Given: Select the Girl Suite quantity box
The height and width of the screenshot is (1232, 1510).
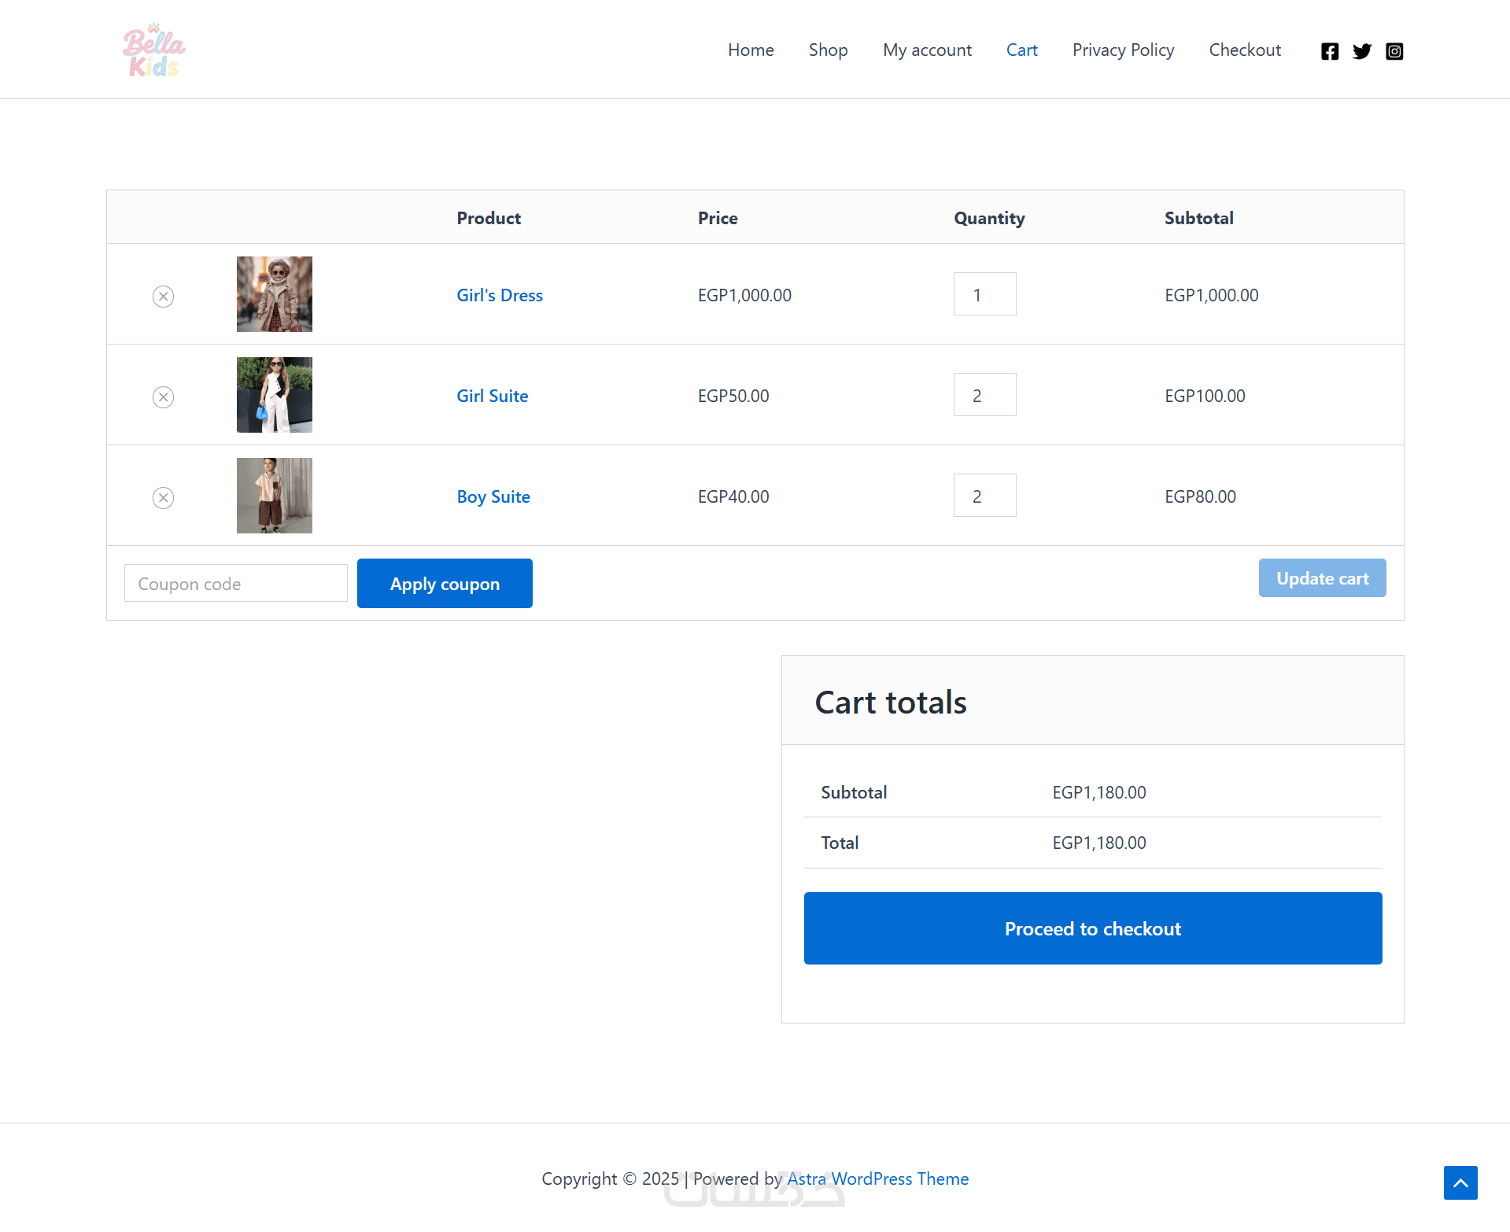Looking at the screenshot, I should pos(984,394).
